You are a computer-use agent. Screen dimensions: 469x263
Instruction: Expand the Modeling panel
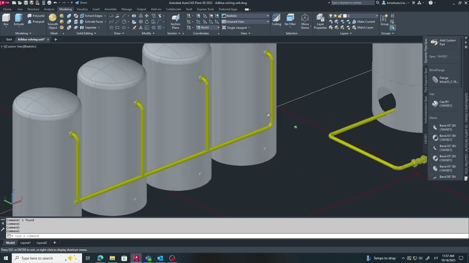23,33
